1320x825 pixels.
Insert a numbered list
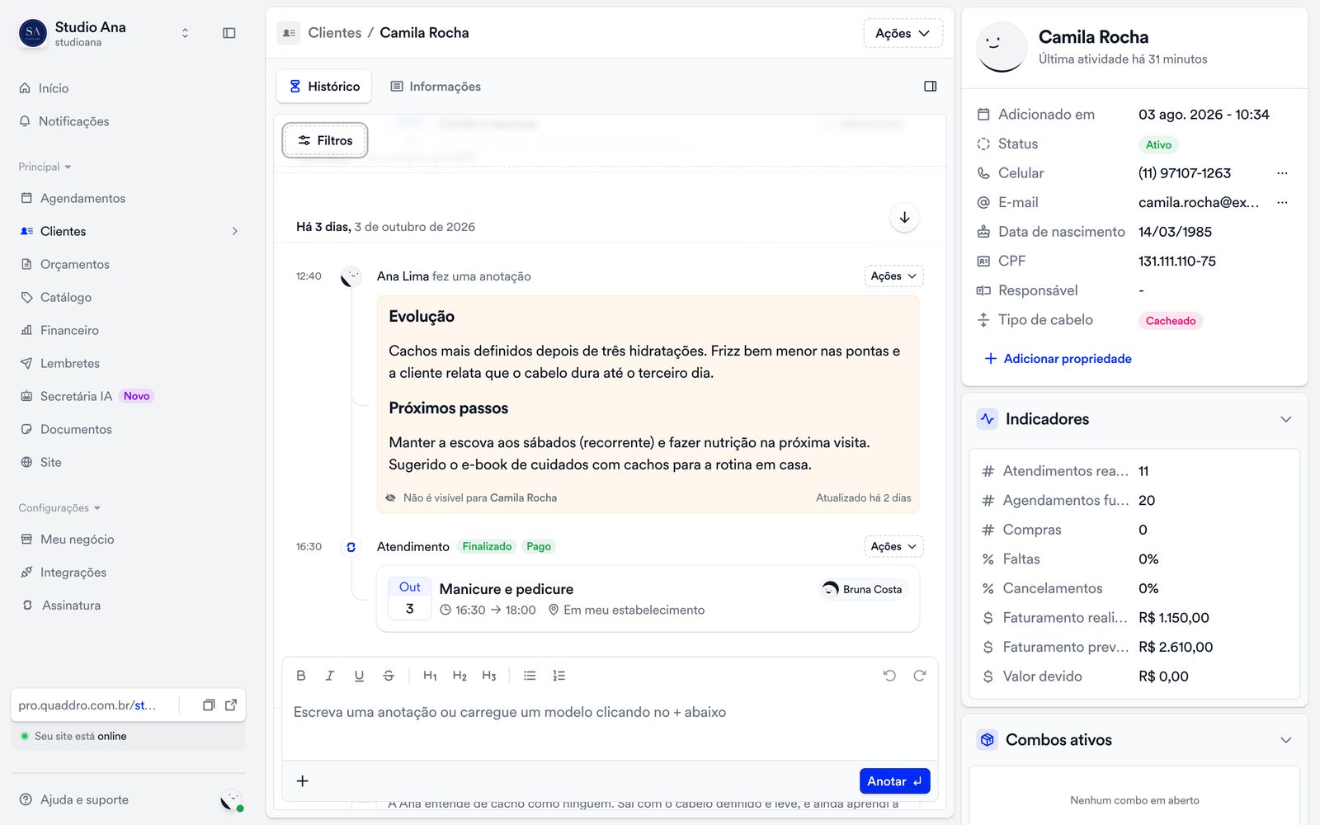pyautogui.click(x=559, y=676)
